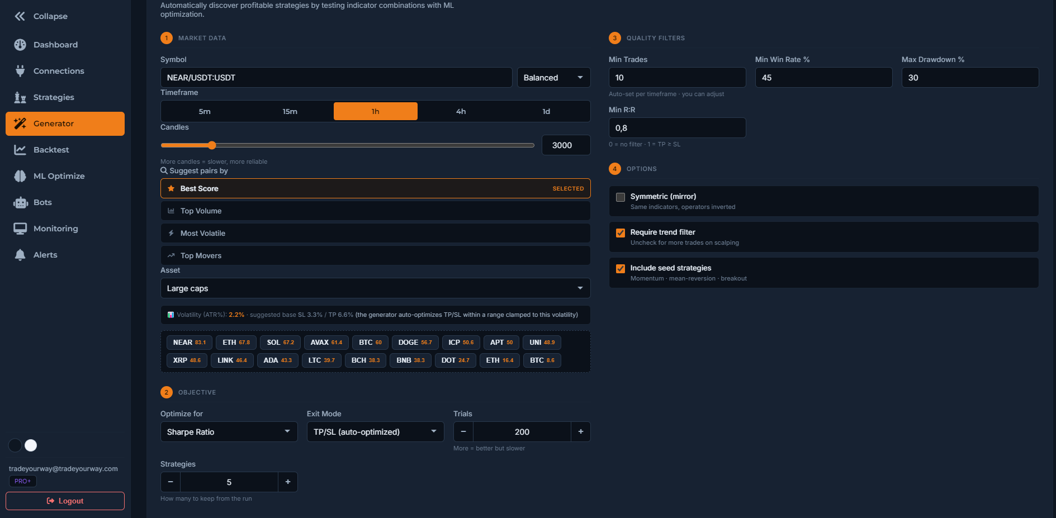Click the Strategies chess icon
1056x518 pixels.
point(20,97)
